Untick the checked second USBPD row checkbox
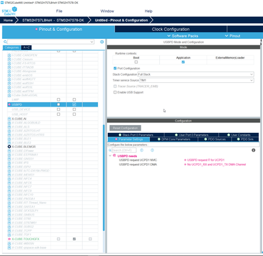This screenshot has width=263, height=256. [74, 105]
